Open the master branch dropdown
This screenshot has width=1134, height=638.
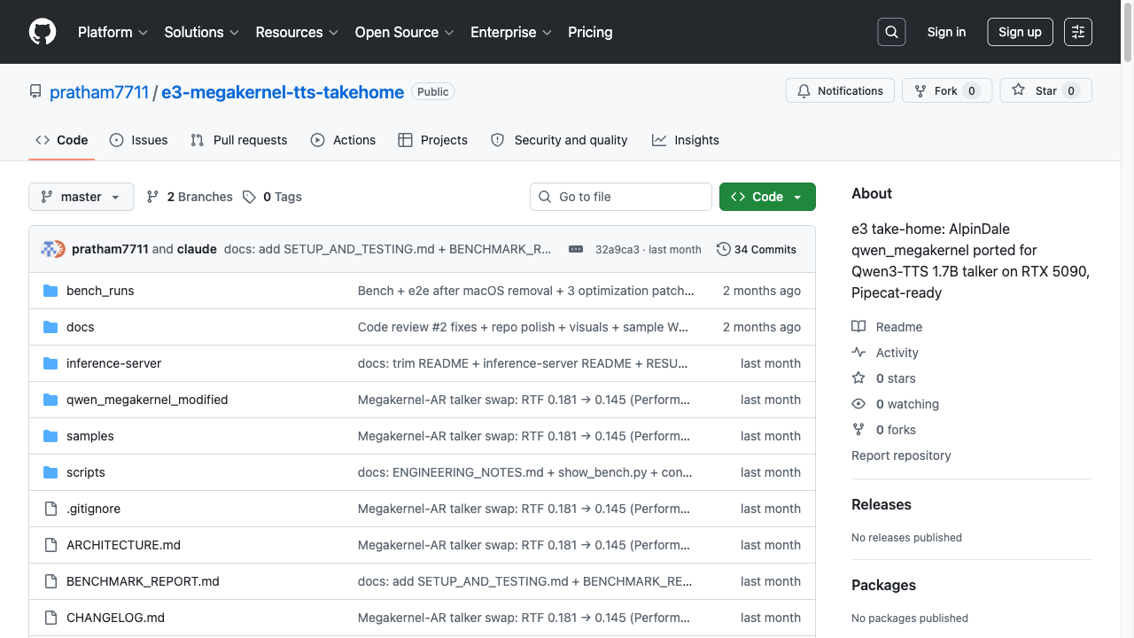point(82,197)
